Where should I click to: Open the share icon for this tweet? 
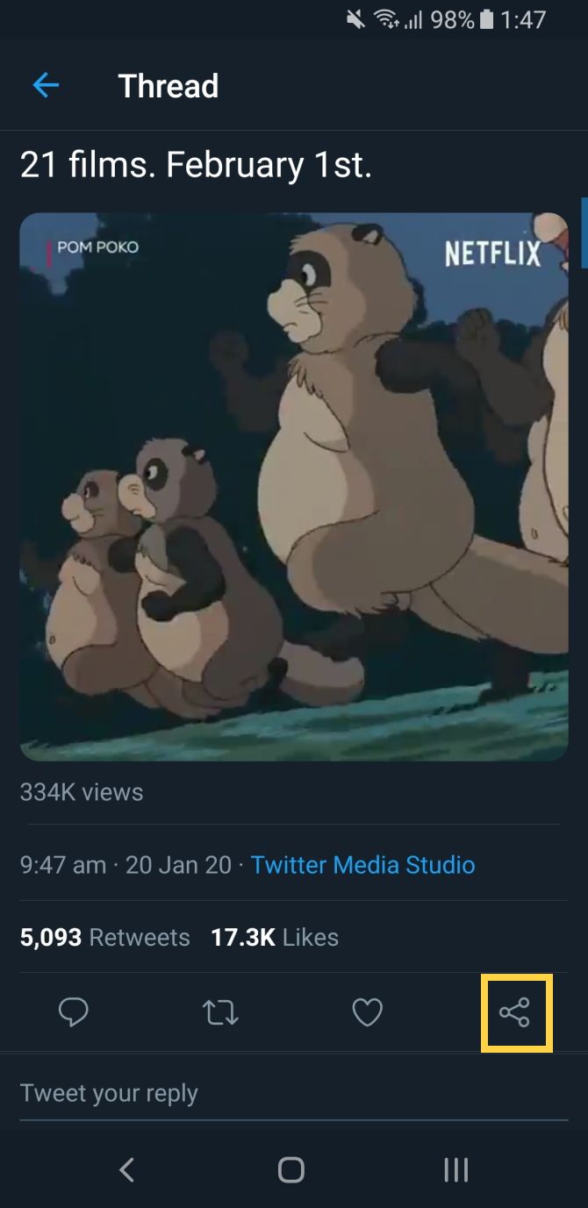click(515, 1013)
